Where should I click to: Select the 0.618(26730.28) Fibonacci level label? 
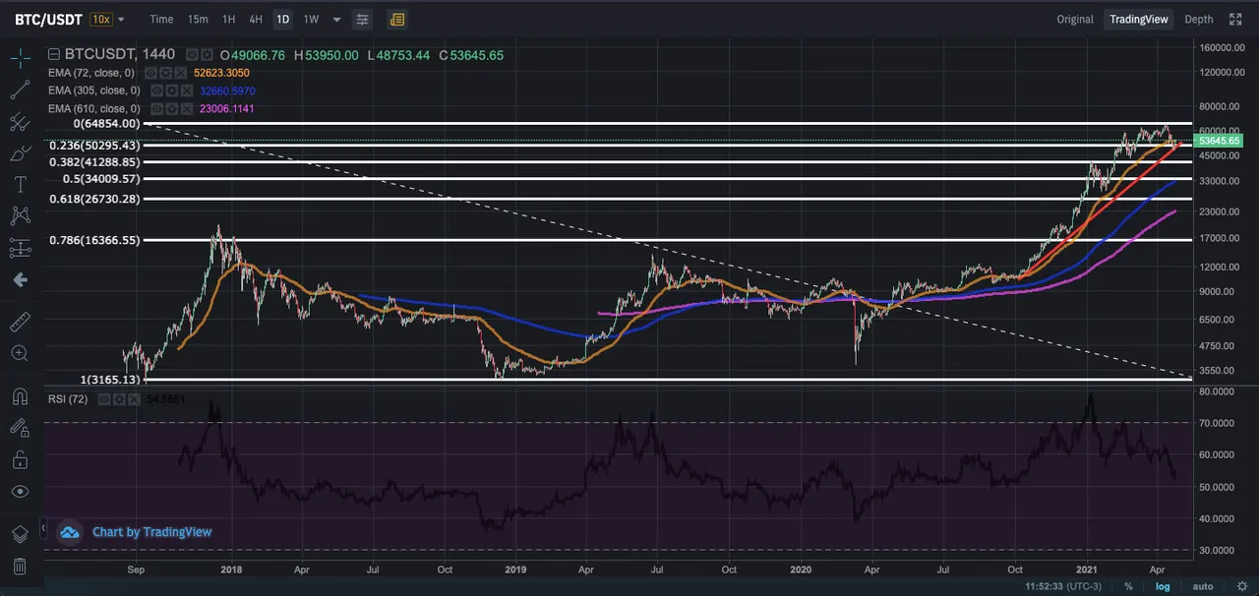94,199
